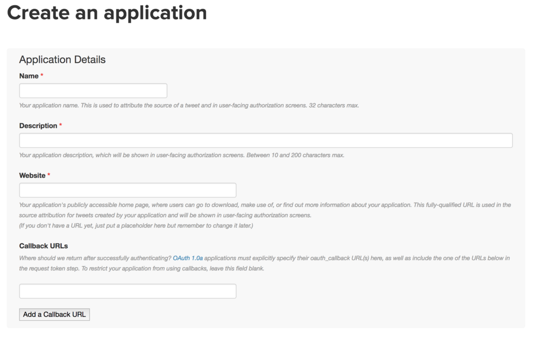Click the Callback URLs input box
Viewport: 537px width, 337px height.
click(x=127, y=291)
